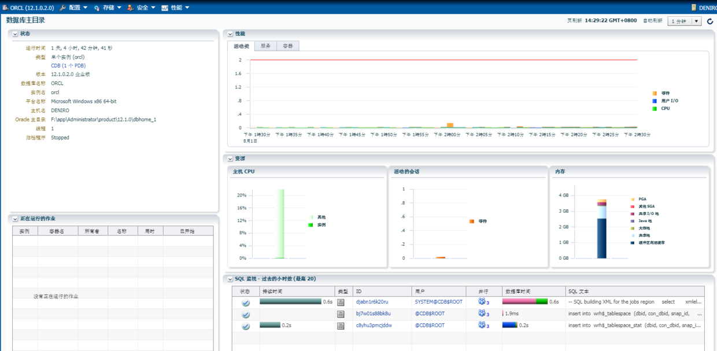
Task: Click the ORCL (12.1.0.2.0) header title
Action: coord(32,8)
